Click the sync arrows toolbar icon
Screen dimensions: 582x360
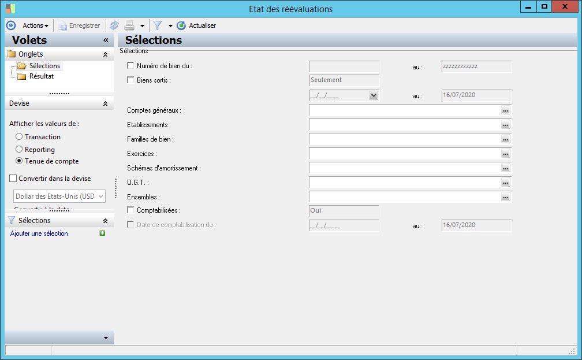(114, 25)
